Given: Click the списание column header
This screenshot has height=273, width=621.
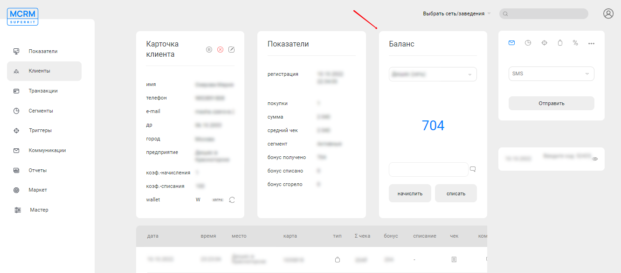Looking at the screenshot, I should [x=425, y=236].
